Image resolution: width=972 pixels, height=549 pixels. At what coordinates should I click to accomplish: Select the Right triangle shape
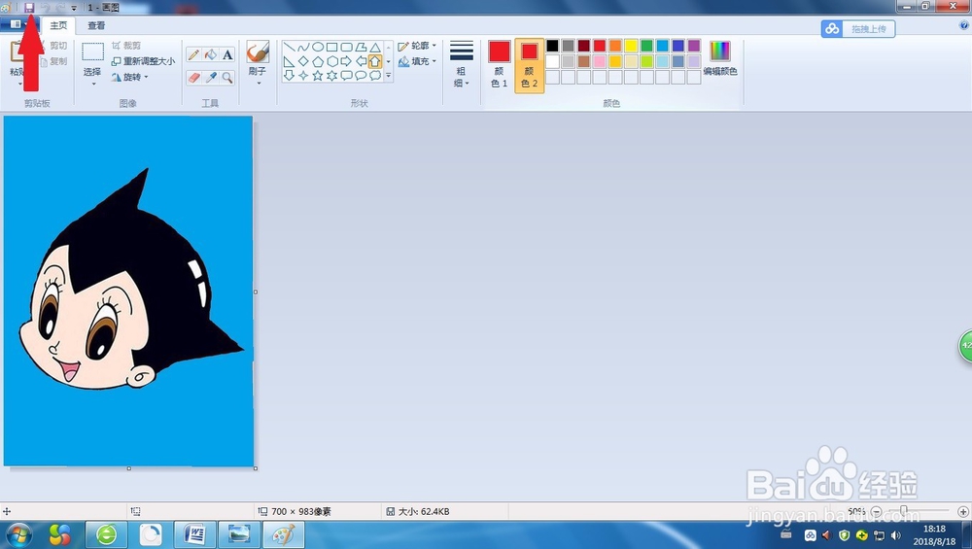point(289,61)
